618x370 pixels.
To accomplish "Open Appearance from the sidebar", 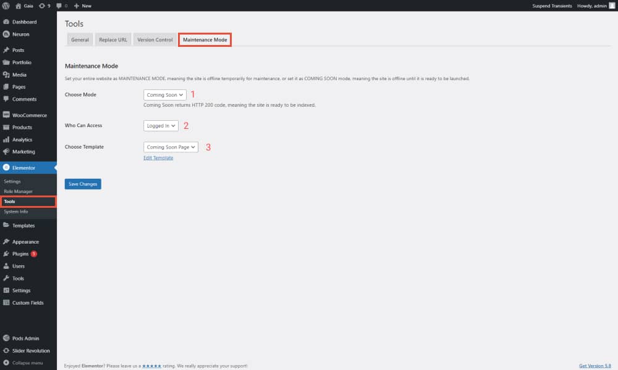I will point(25,241).
